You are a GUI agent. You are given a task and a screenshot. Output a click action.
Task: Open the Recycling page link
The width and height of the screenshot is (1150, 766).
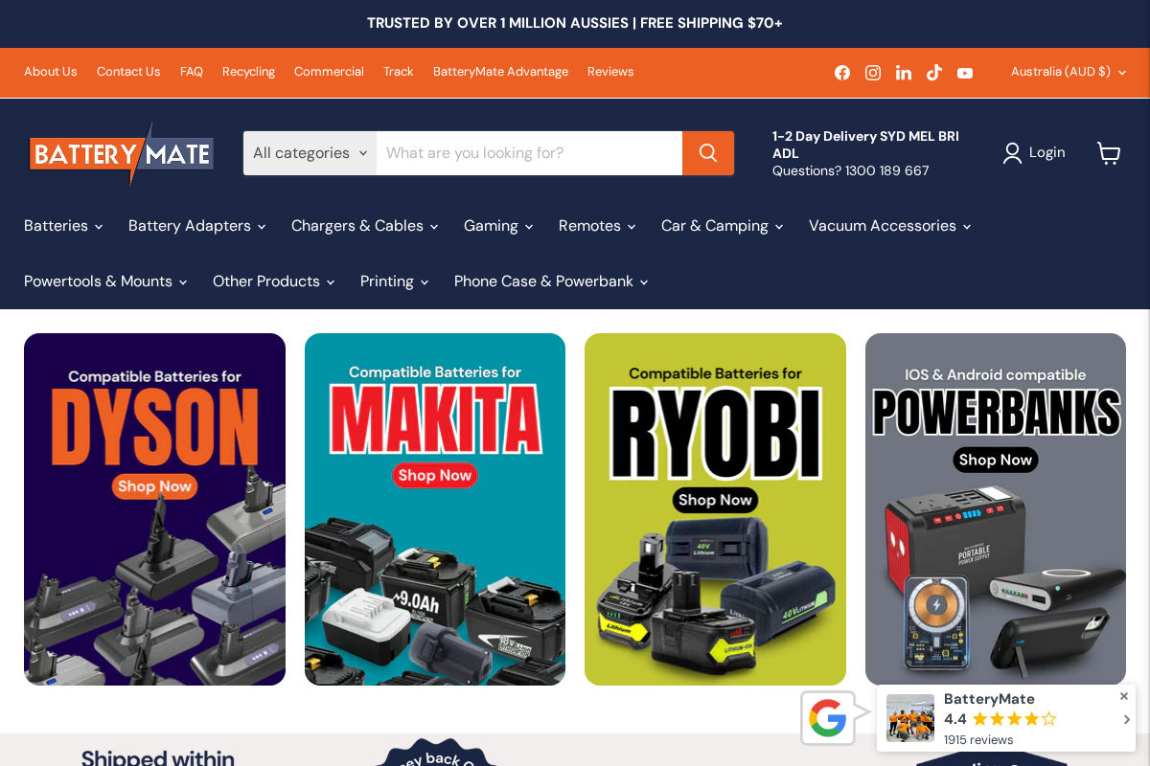coord(248,71)
